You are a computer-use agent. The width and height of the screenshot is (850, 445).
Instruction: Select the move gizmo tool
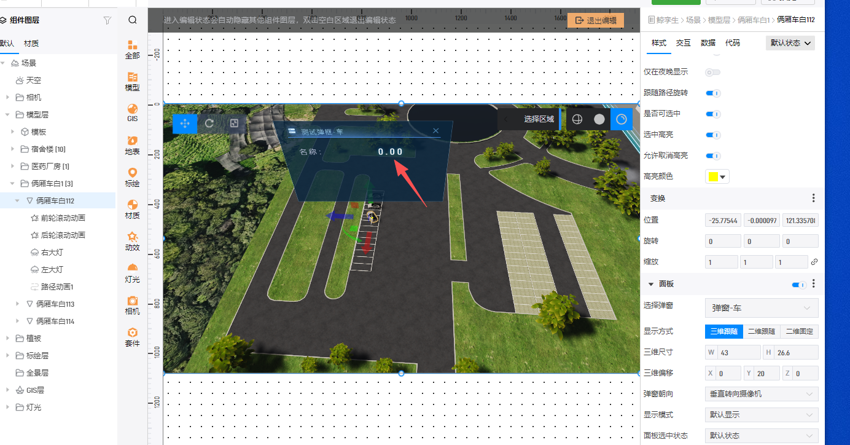point(185,124)
